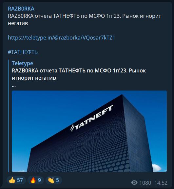Open the Tatneft building preview image
174x189 pixels.
(x=89, y=131)
